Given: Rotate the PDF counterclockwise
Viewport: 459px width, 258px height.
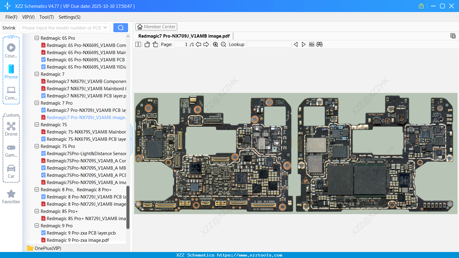Looking at the screenshot, I should [x=147, y=44].
